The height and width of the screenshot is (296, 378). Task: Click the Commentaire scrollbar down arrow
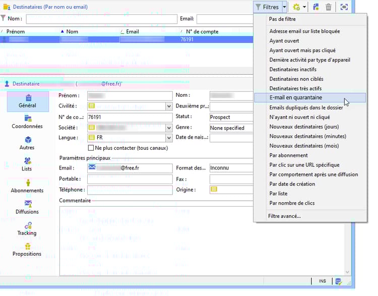(347, 272)
